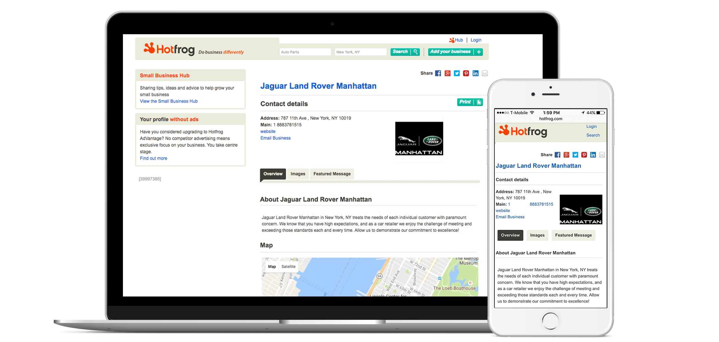Share via Twitter icon on laptop page

click(x=457, y=73)
